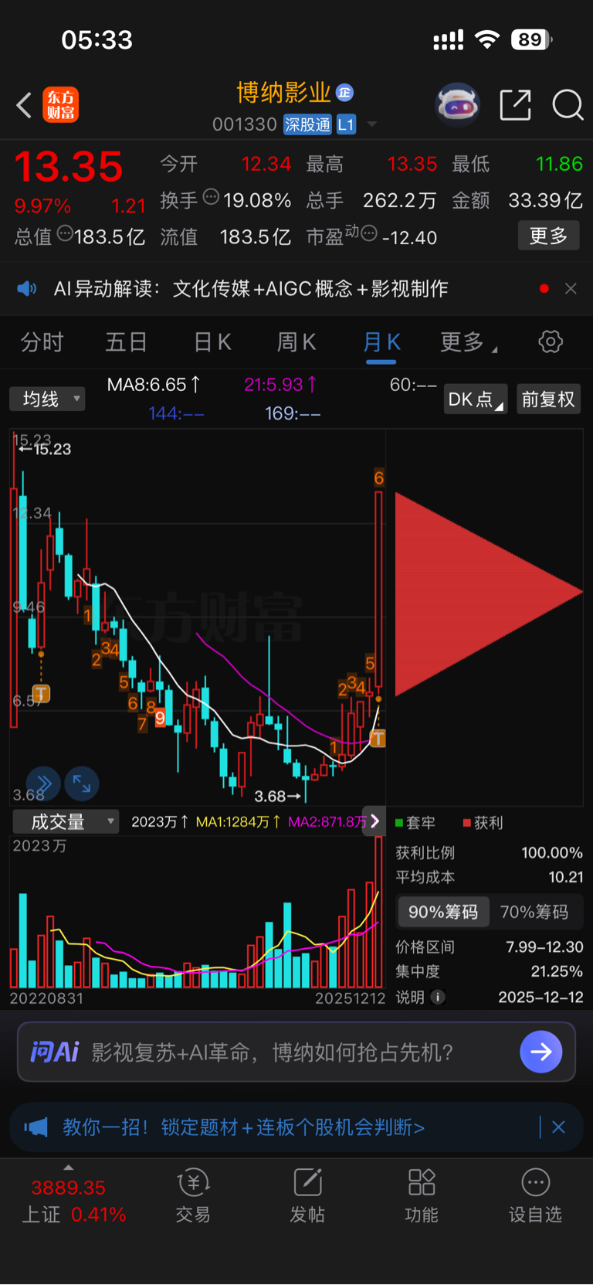The height and width of the screenshot is (1285, 593).
Task: Tap 集中度 21.25% value
Action: (557, 971)
